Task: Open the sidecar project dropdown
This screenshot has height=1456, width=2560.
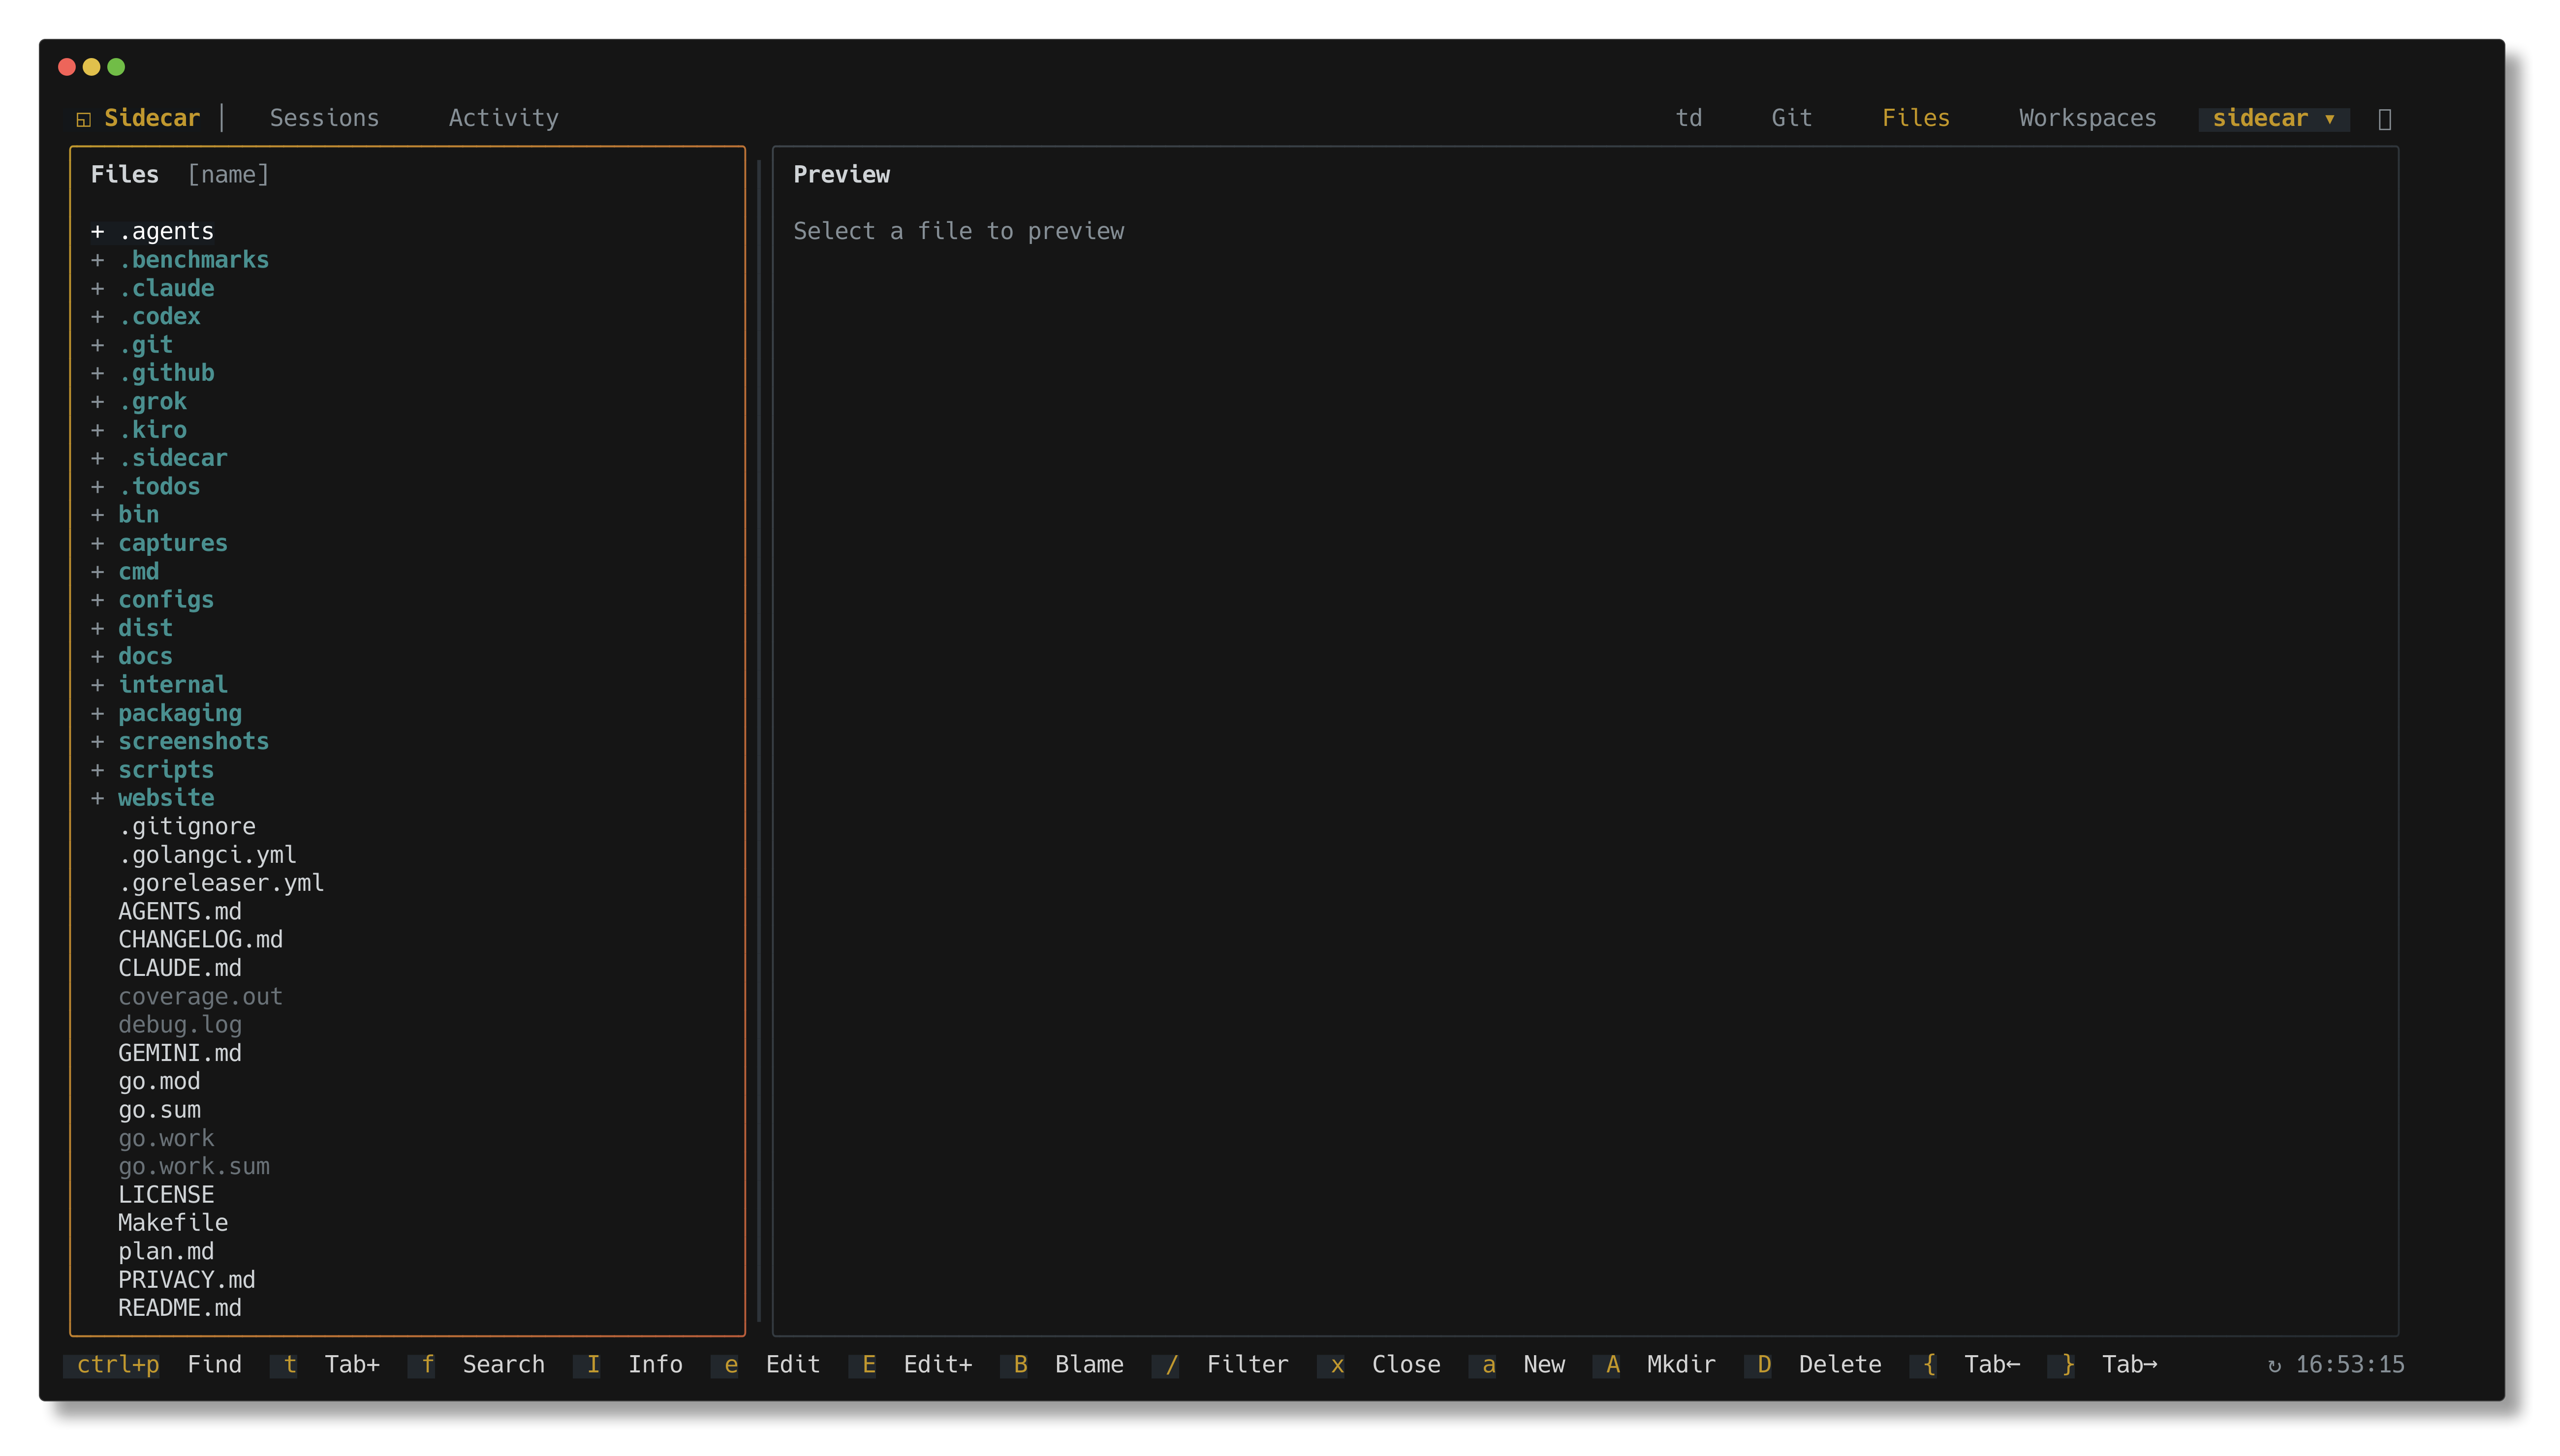Action: tap(2274, 118)
